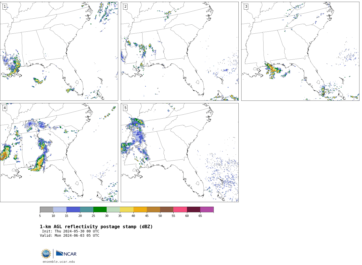Click the gray 5-10 dBZ color swatch
The width and height of the screenshot is (362, 265).
point(46,210)
